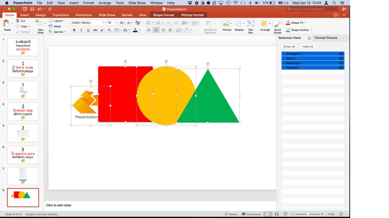The image size is (389, 218).
Task: Apply Bold formatting button
Action: click(74, 30)
